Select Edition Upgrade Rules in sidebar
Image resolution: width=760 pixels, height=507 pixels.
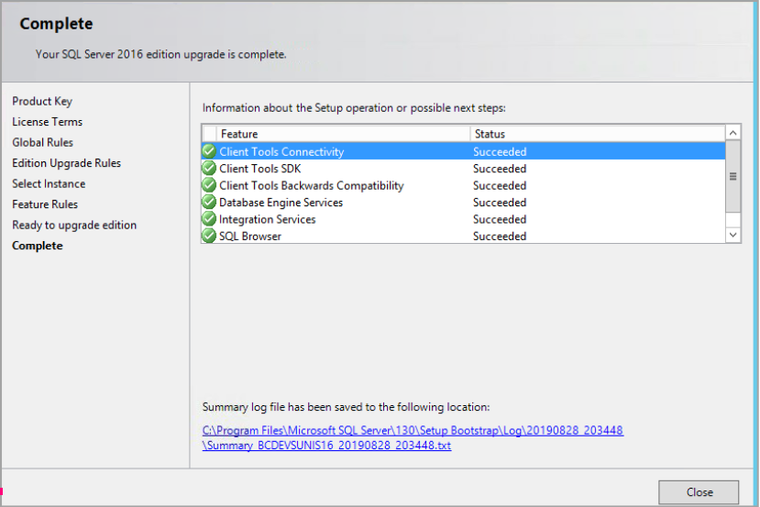coord(67,163)
